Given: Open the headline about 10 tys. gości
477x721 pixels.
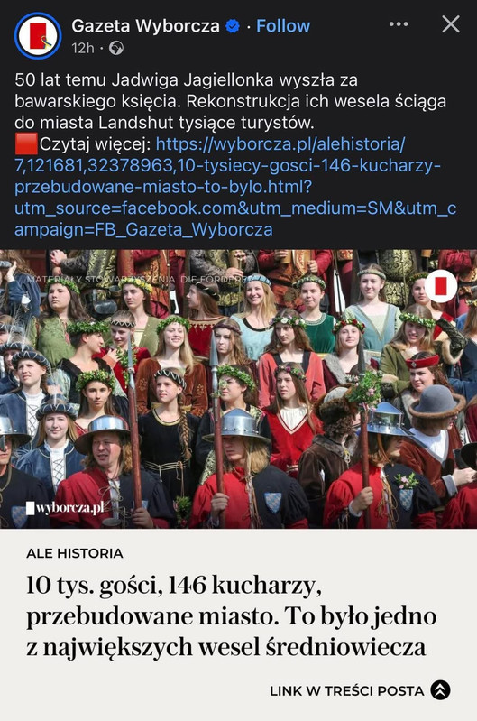Looking at the screenshot, I should click(x=231, y=616).
